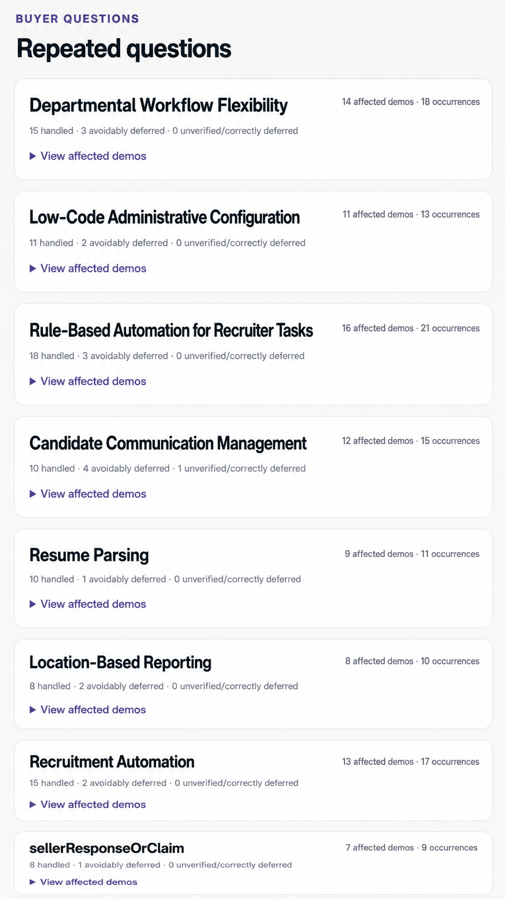Expand View affected demos under sellerResponseOrClaim
The height and width of the screenshot is (899, 505).
pyautogui.click(x=84, y=882)
